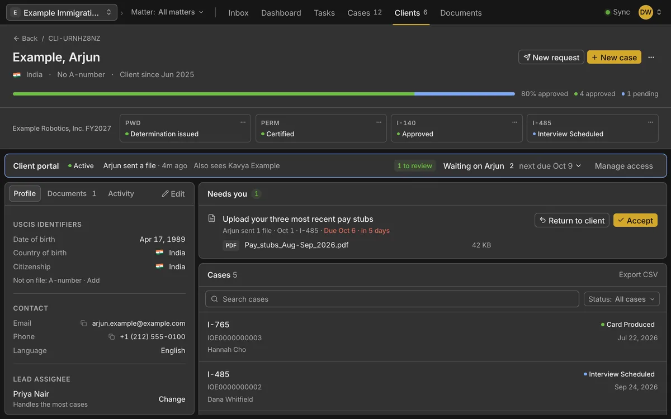The height and width of the screenshot is (419, 671).
Task: Open the I-765 case row
Action: (x=433, y=337)
